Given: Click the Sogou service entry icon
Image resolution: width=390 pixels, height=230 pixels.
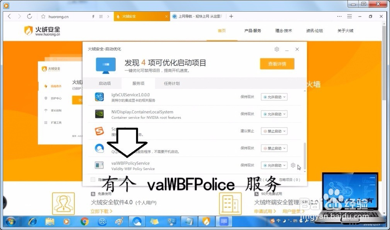Looking at the screenshot, I should click(x=99, y=131).
